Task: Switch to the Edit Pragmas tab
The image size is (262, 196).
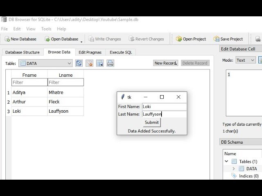Action: pyautogui.click(x=90, y=52)
